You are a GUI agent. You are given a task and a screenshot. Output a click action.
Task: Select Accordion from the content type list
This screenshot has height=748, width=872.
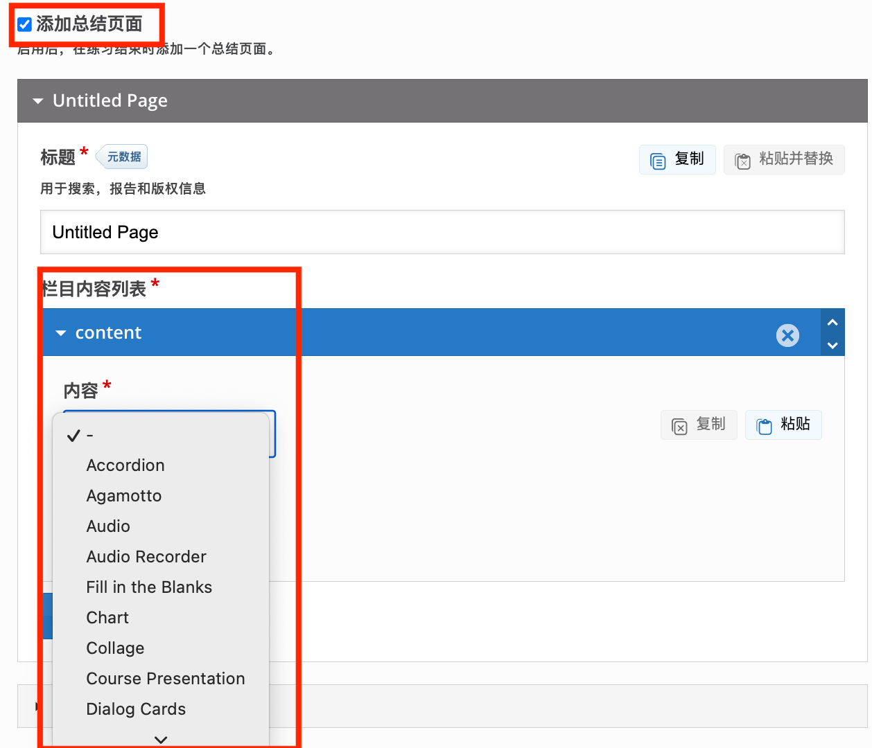[x=125, y=465]
